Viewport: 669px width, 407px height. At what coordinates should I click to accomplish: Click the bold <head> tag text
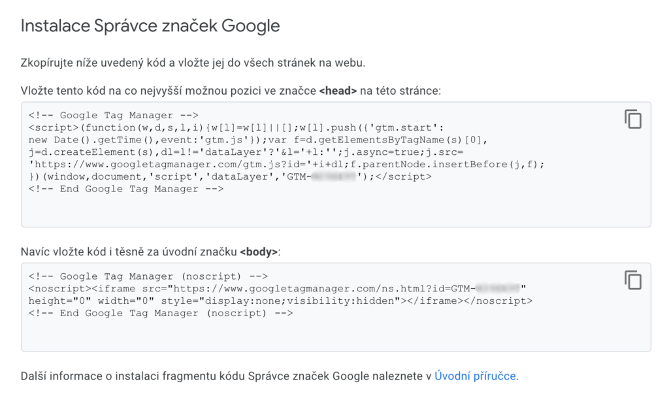click(x=338, y=91)
